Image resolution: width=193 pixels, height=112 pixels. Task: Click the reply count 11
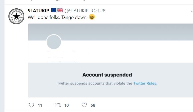click(x=40, y=105)
